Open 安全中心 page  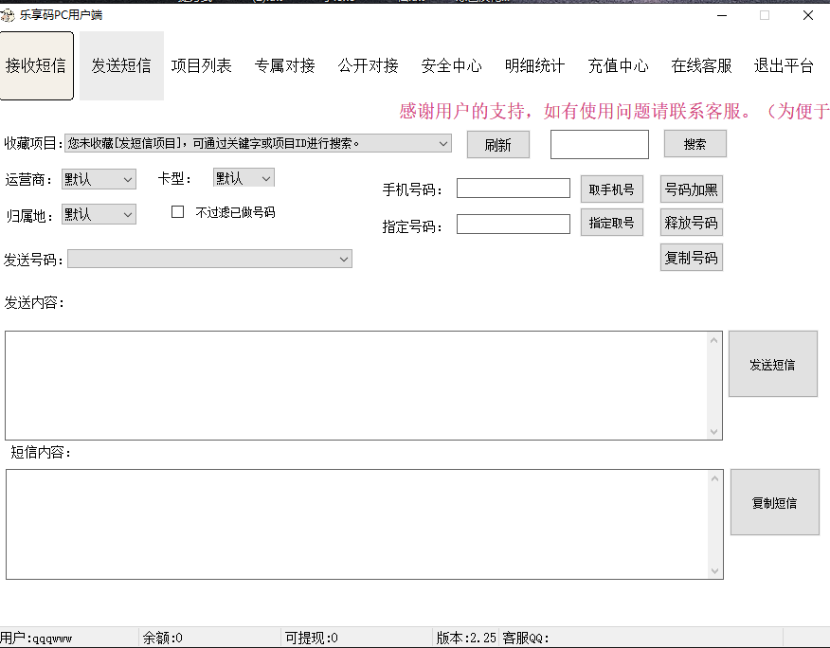(x=452, y=65)
